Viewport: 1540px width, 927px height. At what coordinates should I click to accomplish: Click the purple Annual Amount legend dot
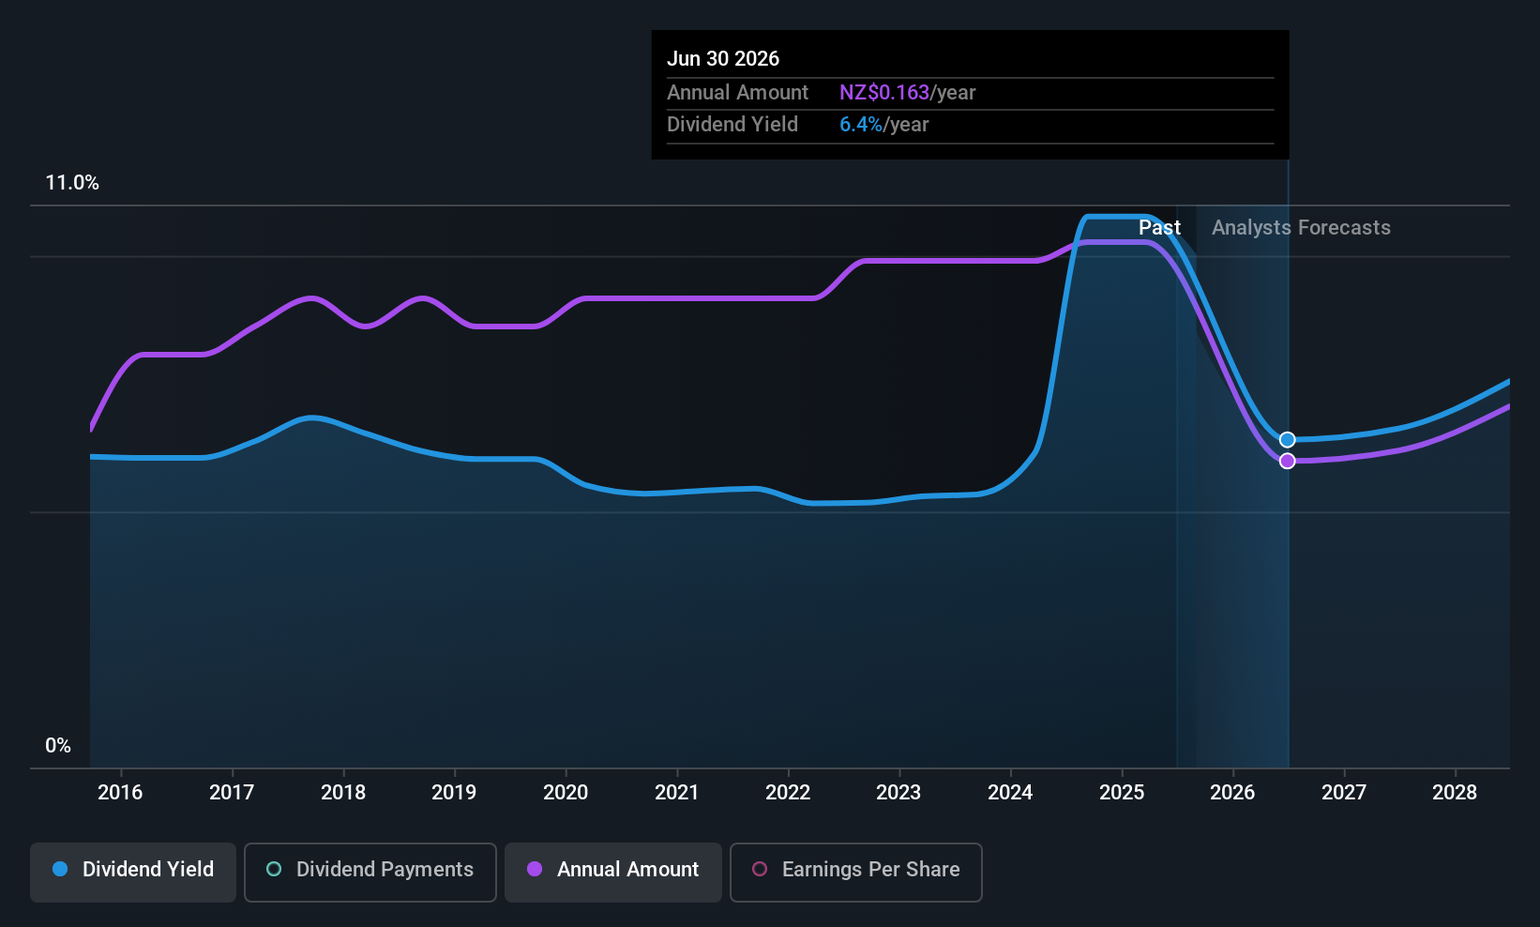[535, 869]
